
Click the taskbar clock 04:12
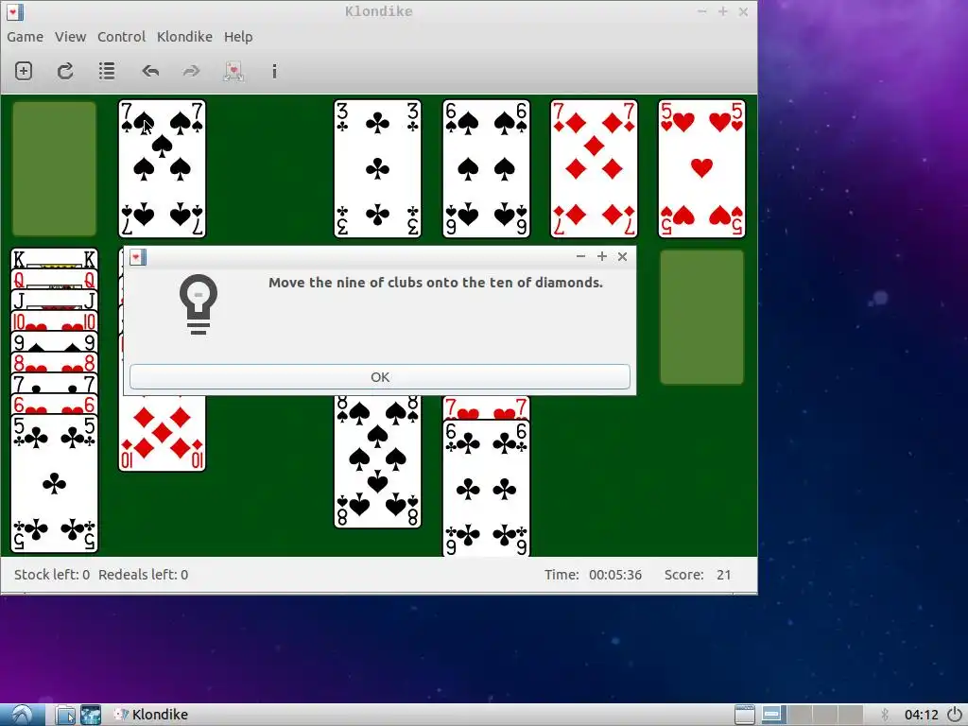[921, 715]
